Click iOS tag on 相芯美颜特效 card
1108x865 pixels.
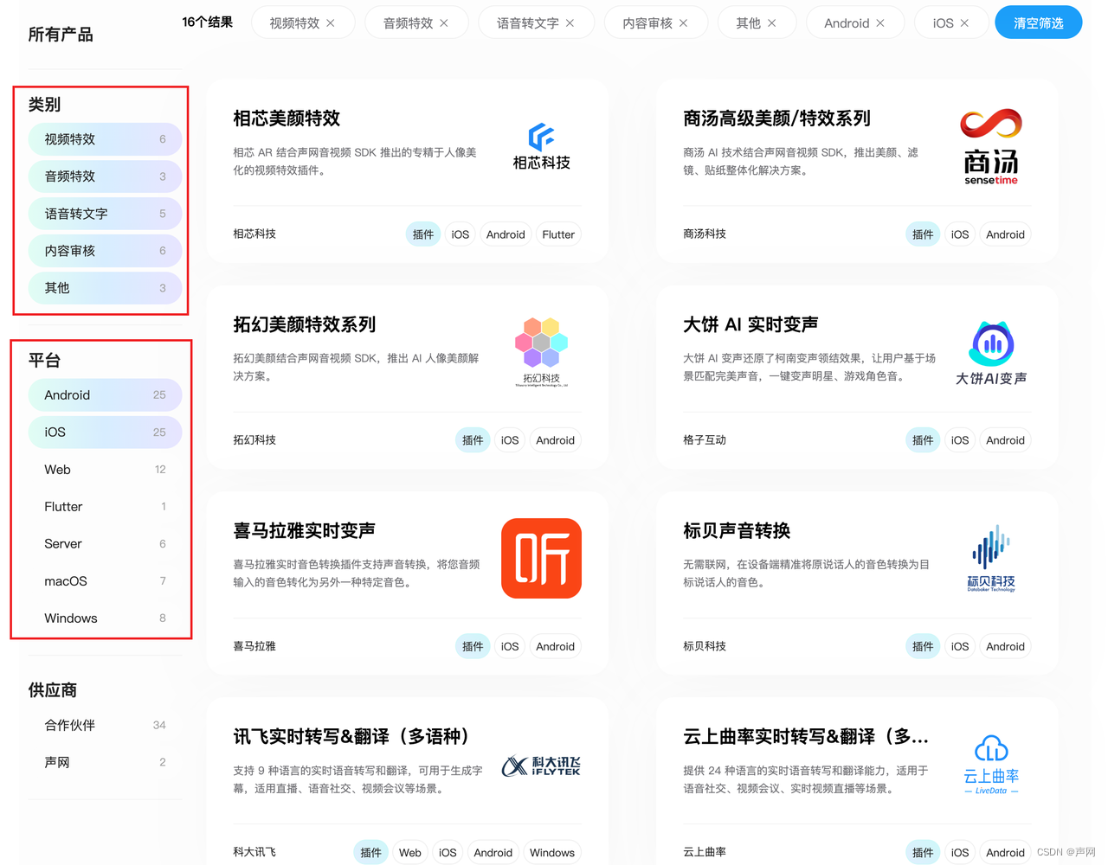pos(461,234)
